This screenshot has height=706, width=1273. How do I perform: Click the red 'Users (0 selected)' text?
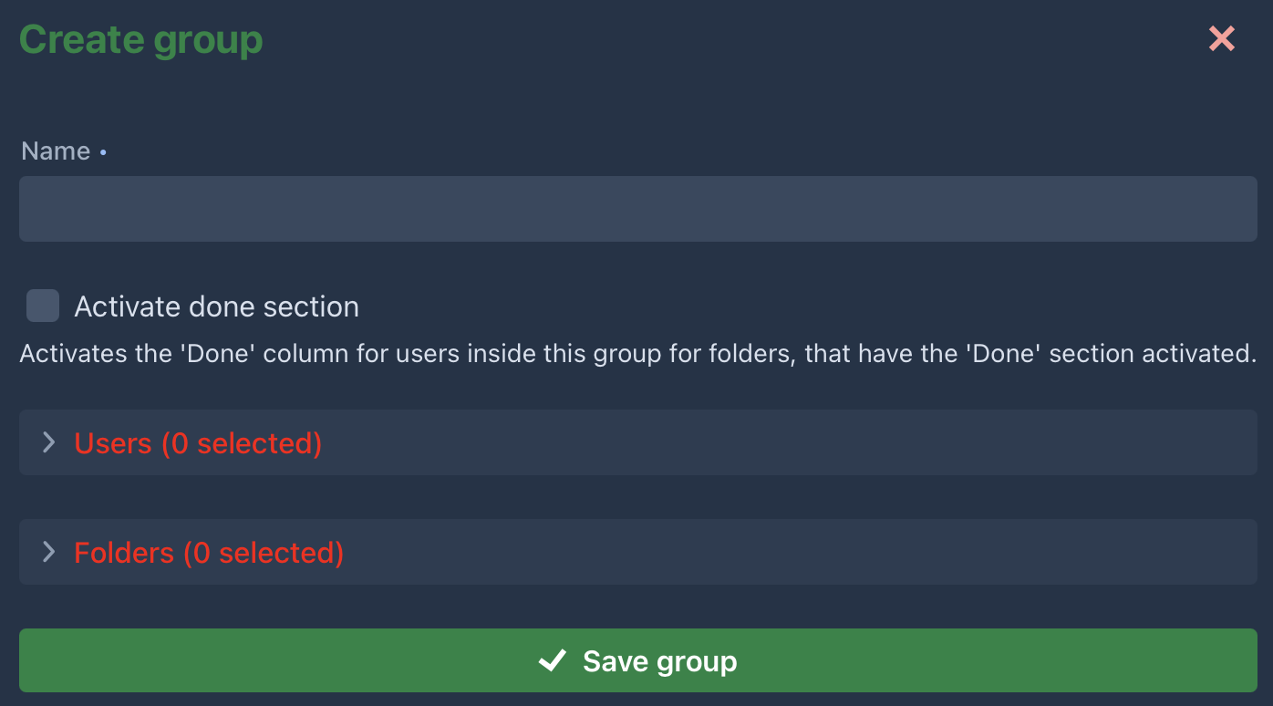(198, 443)
